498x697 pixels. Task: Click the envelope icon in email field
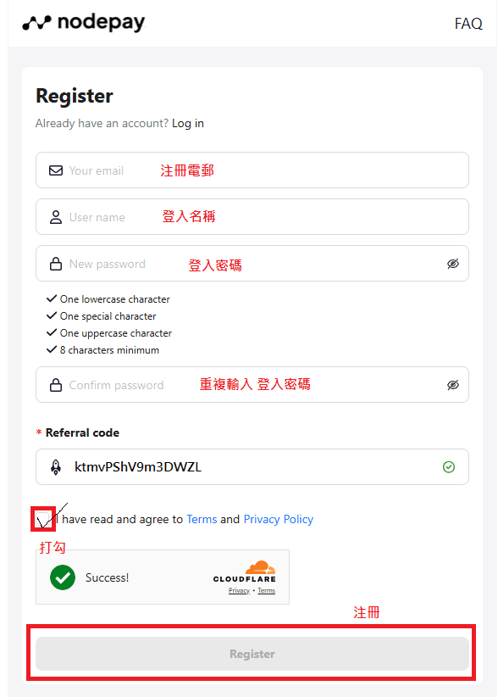click(56, 170)
